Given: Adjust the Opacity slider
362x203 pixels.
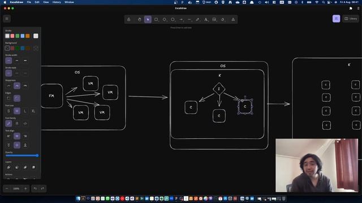Looking at the screenshot, I should (22, 156).
